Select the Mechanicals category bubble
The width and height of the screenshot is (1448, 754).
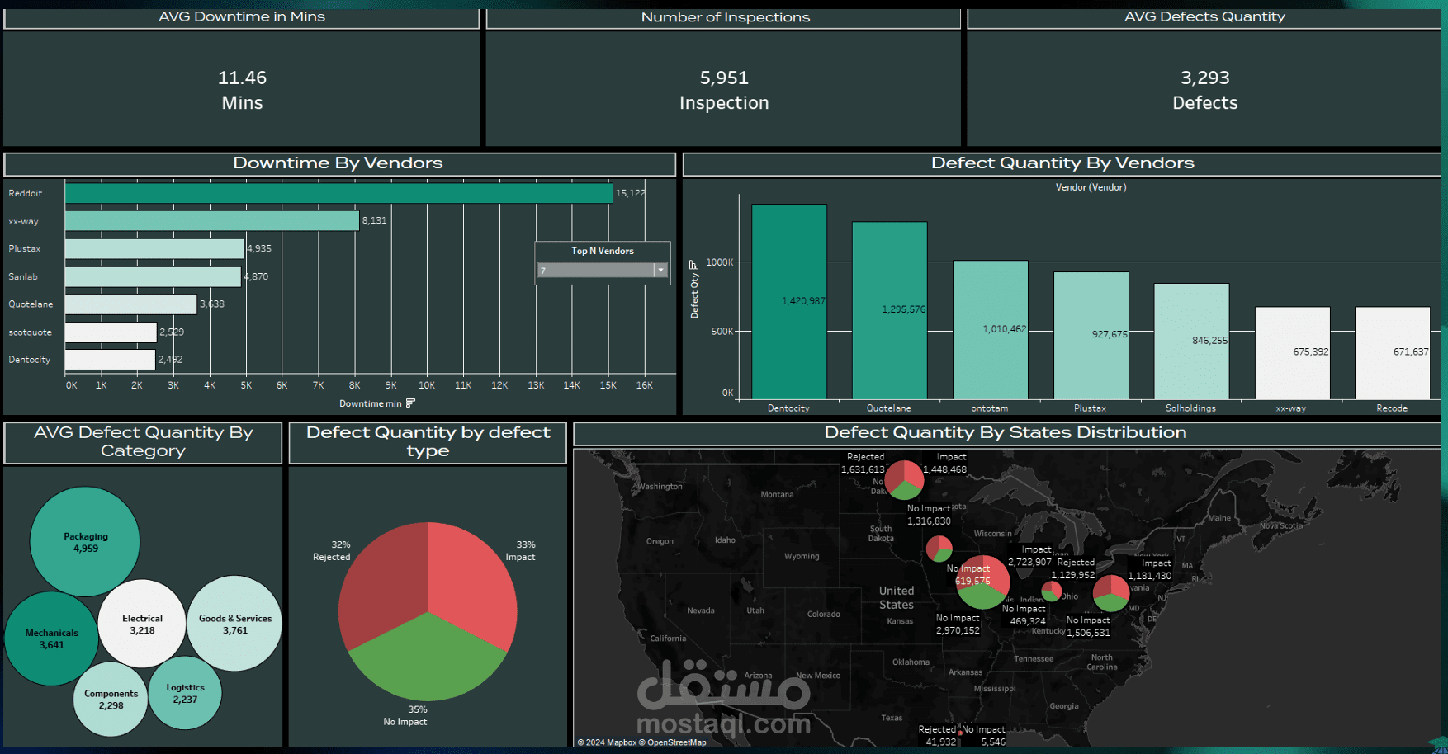click(51, 639)
